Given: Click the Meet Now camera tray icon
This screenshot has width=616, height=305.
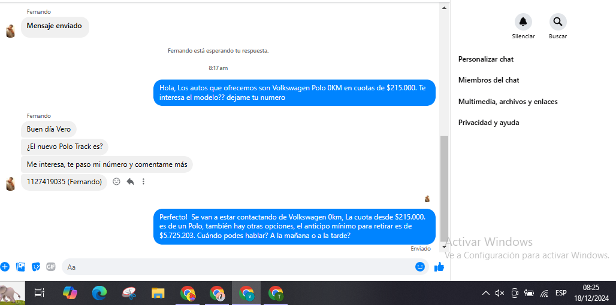Looking at the screenshot, I should tap(515, 293).
